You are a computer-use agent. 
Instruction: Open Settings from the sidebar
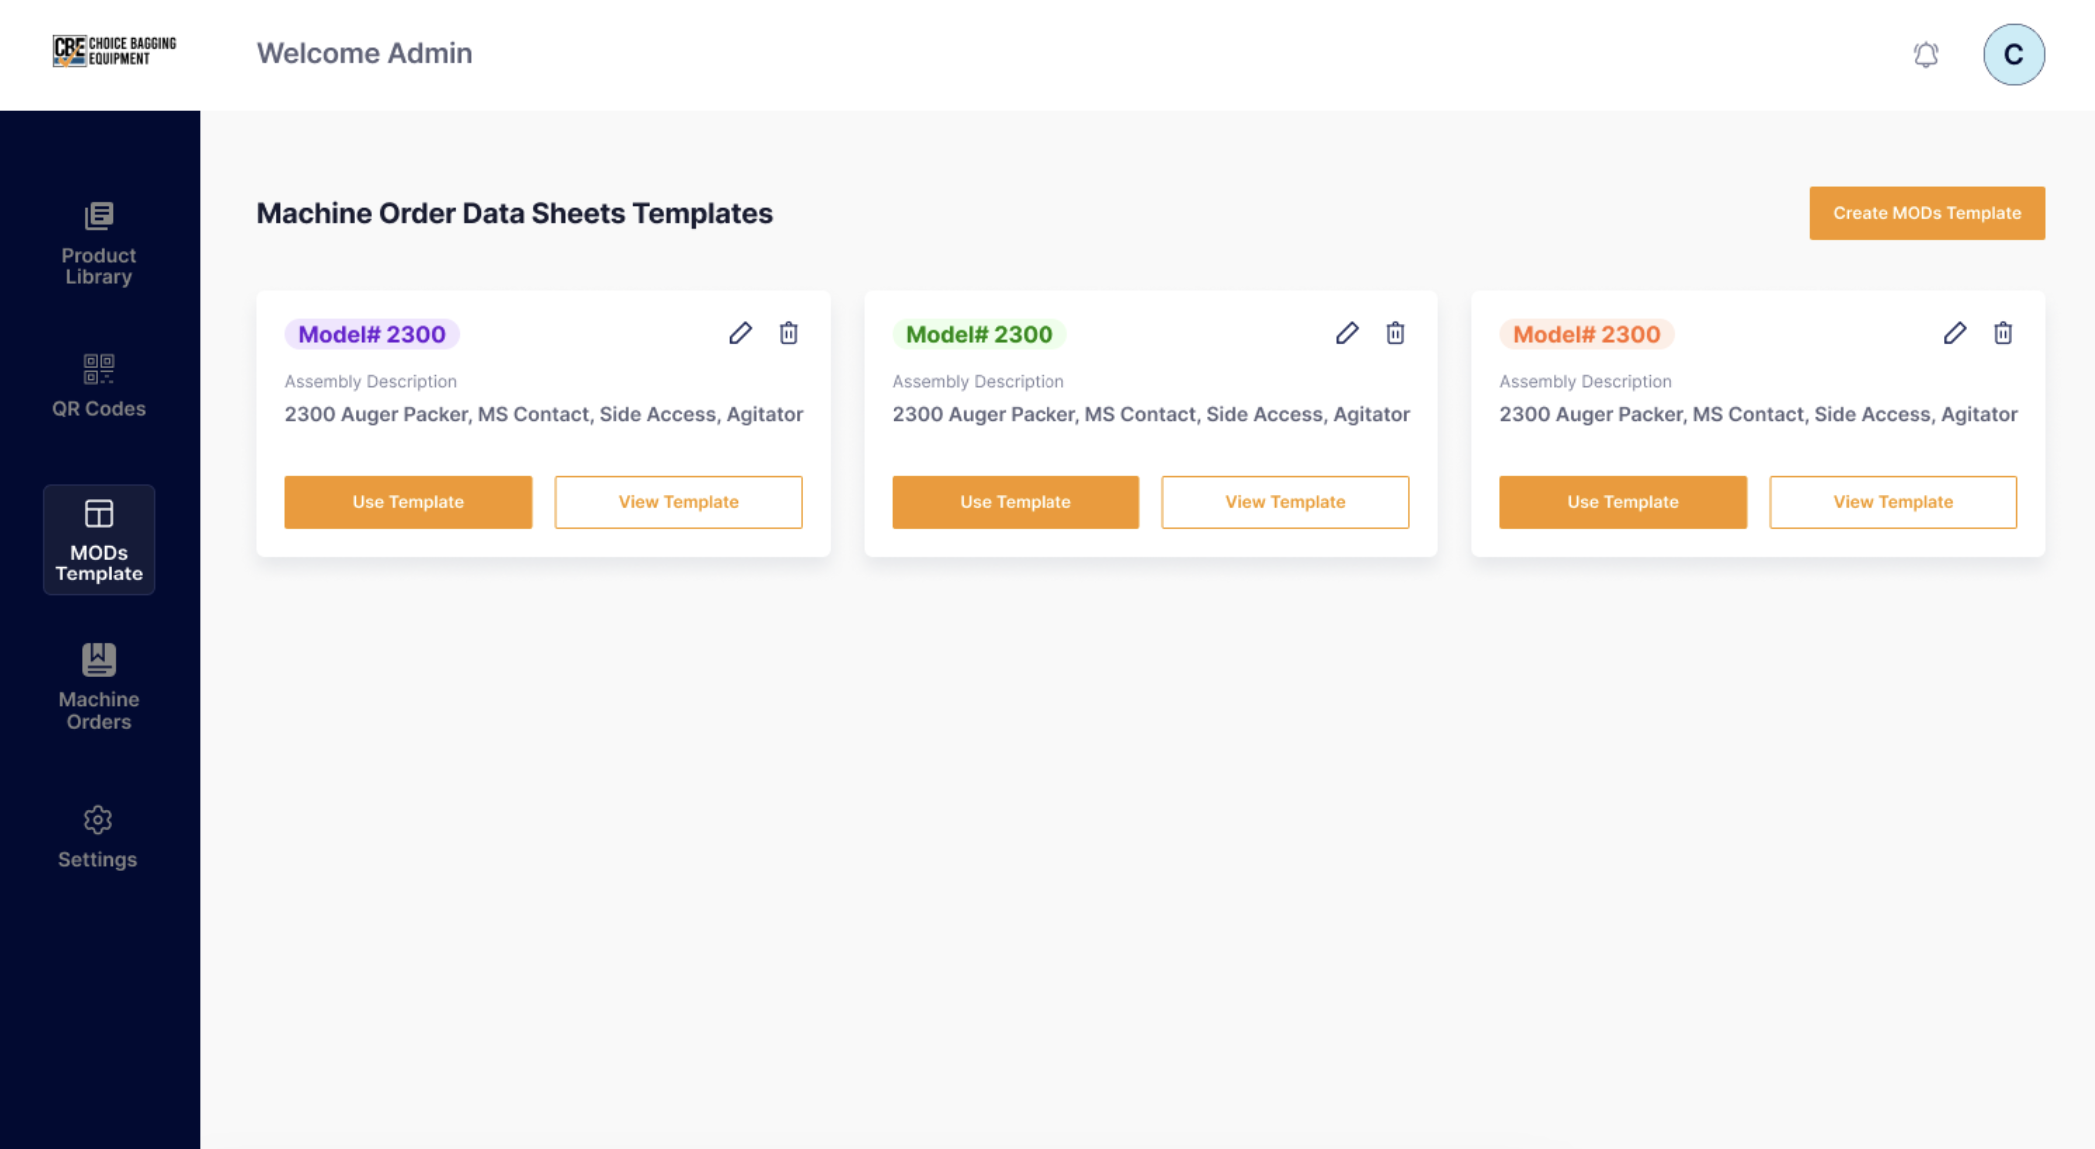tap(98, 837)
